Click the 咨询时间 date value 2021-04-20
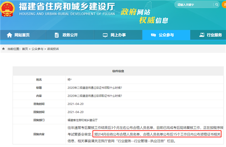This screenshot has width=226, height=147. 76,104
